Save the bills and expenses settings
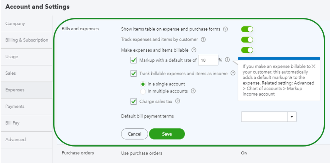Viewport: 330px width, 163px height. (167, 134)
